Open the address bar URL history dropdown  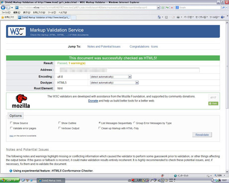(x=158, y=7)
